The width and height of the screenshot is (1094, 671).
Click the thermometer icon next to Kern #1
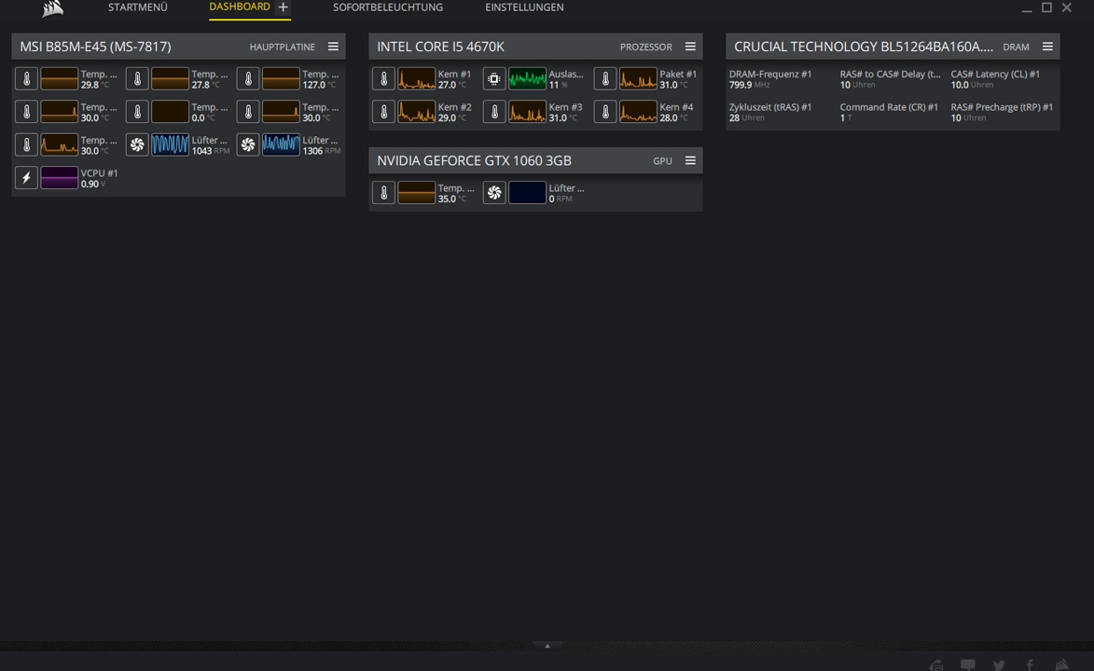383,79
